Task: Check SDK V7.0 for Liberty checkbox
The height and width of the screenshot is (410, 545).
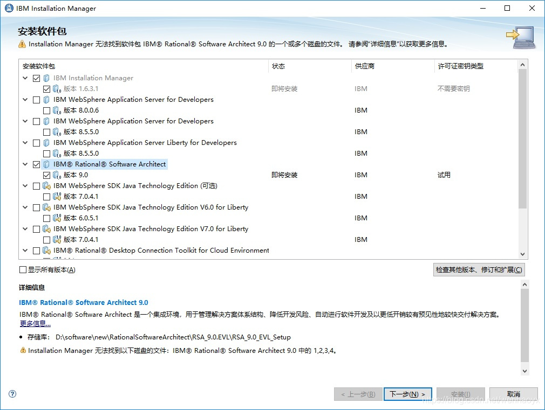Action: point(37,229)
